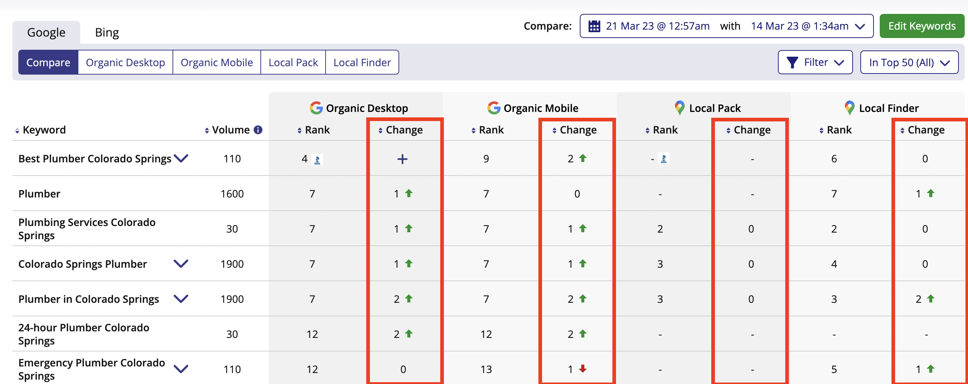Click the 21 Mar 23 @ 12:57am date
Viewport: 968px width, 384px height.
click(658, 26)
